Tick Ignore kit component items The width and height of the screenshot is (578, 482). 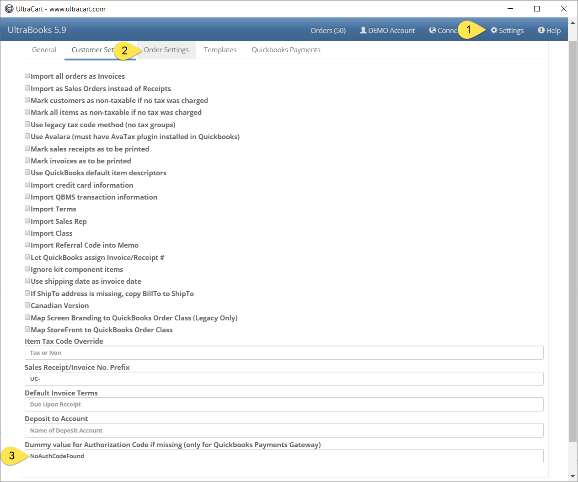27,269
